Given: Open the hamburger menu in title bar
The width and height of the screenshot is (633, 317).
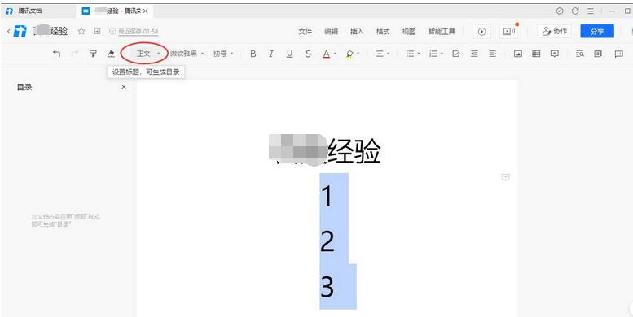Looking at the screenshot, I should [591, 11].
